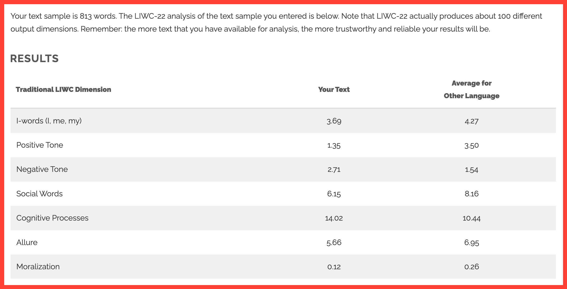Select the Negative Tone row label
567x289 pixels.
pyautogui.click(x=42, y=169)
